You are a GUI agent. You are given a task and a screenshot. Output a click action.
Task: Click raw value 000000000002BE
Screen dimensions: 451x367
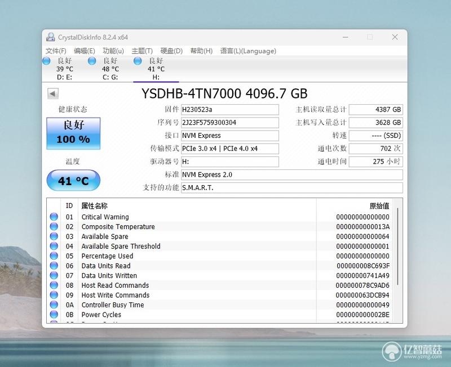coord(362,315)
